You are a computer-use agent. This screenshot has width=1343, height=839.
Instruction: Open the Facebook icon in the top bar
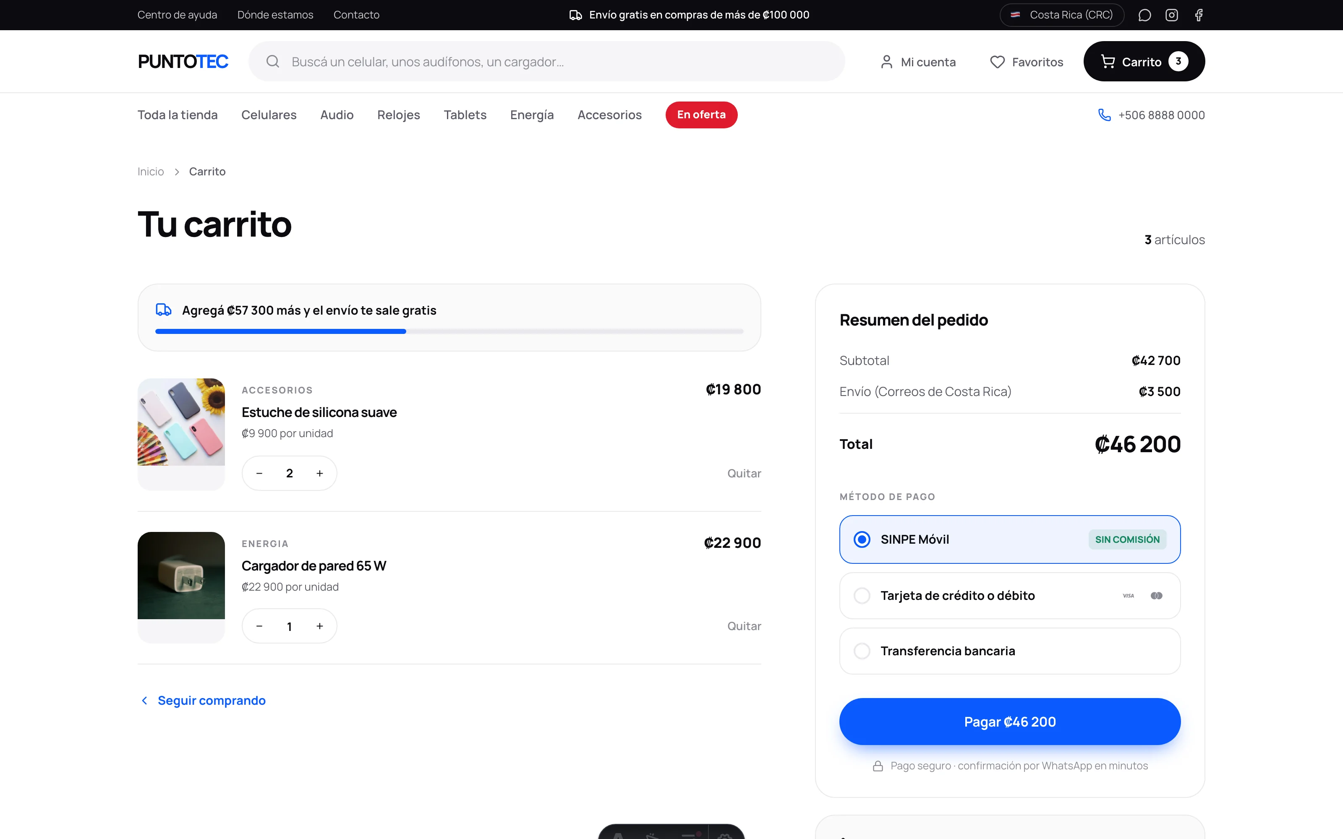(1199, 15)
